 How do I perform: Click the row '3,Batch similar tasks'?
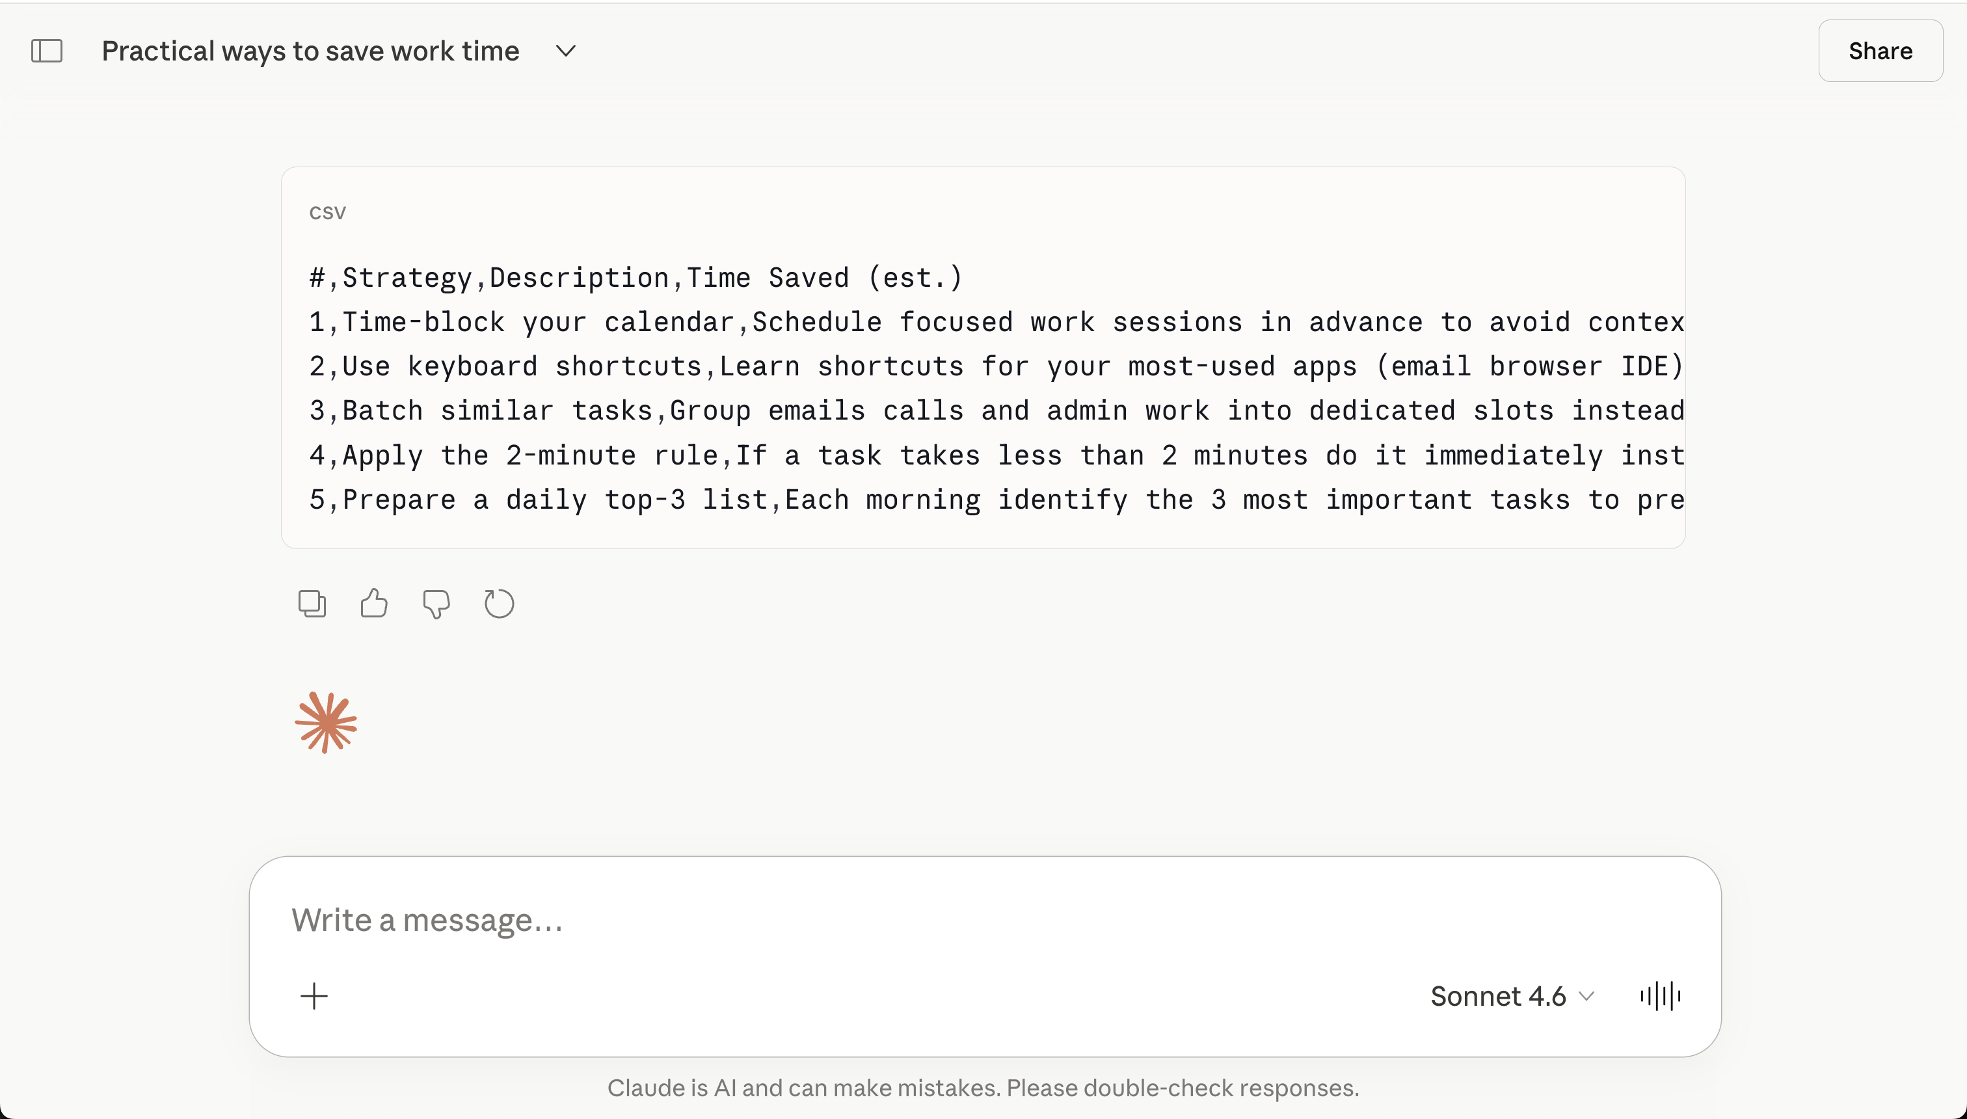[997, 411]
